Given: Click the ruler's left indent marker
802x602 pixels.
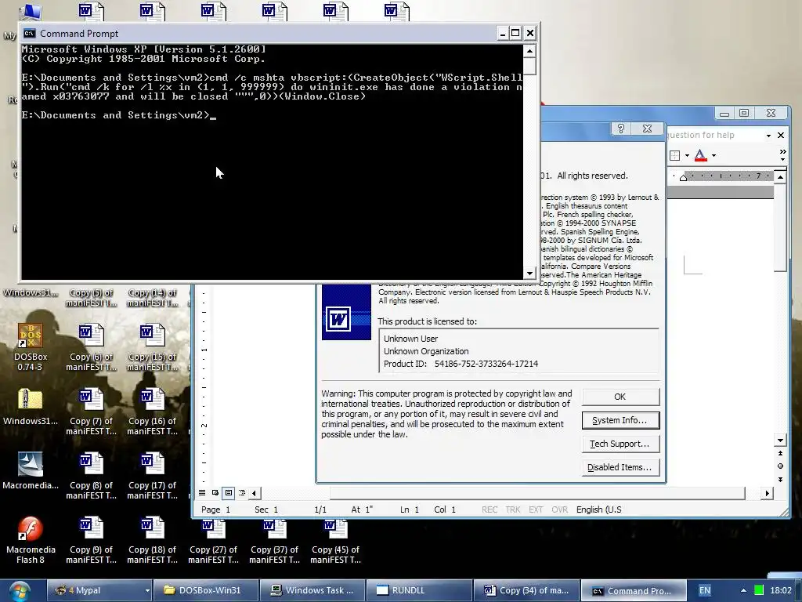Looking at the screenshot, I should tap(683, 177).
